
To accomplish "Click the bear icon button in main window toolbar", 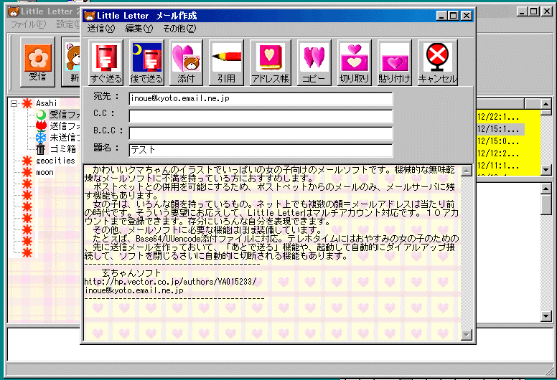I will click(x=71, y=62).
